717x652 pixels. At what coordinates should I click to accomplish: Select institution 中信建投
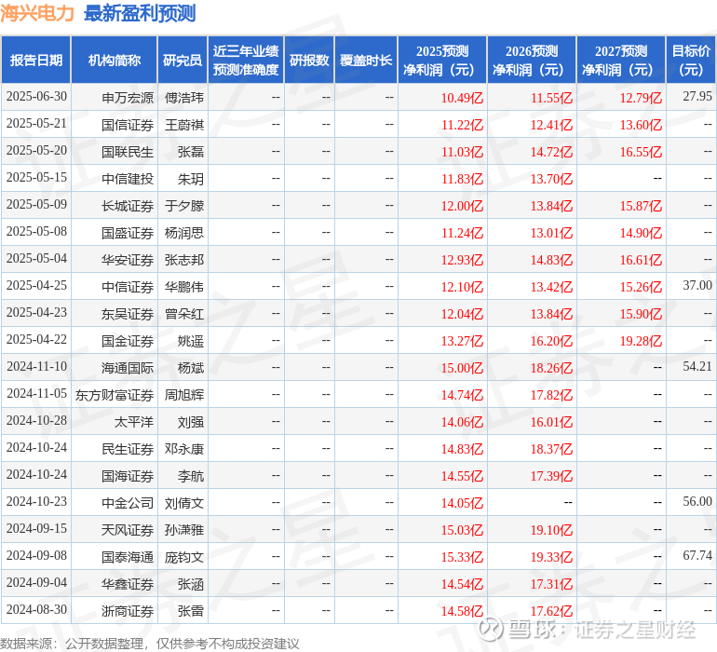128,179
